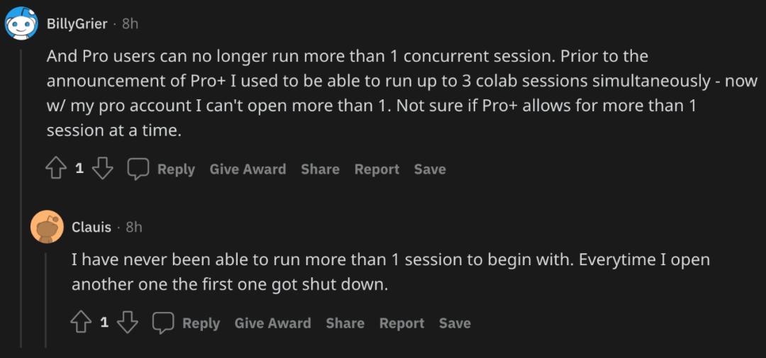766x358 pixels.
Task: Collapse BillyGrier's thread via the vertical line
Action: pyautogui.click(x=21, y=196)
